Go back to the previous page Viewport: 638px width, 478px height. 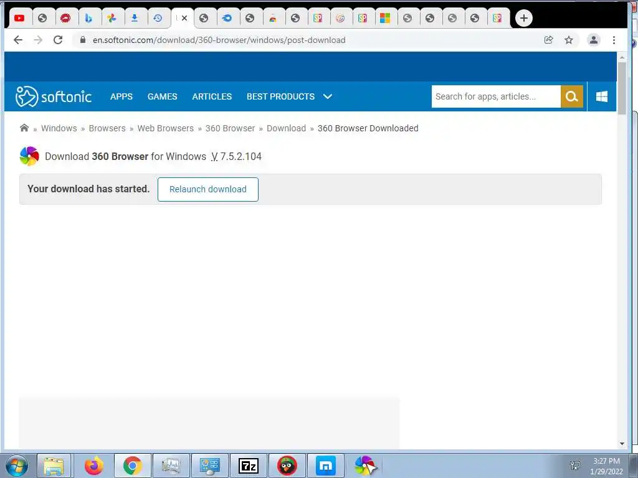(x=18, y=40)
